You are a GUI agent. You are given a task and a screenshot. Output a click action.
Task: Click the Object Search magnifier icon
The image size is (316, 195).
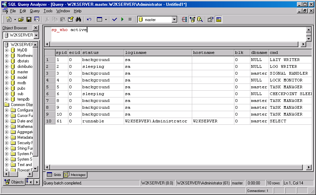[x=200, y=20]
